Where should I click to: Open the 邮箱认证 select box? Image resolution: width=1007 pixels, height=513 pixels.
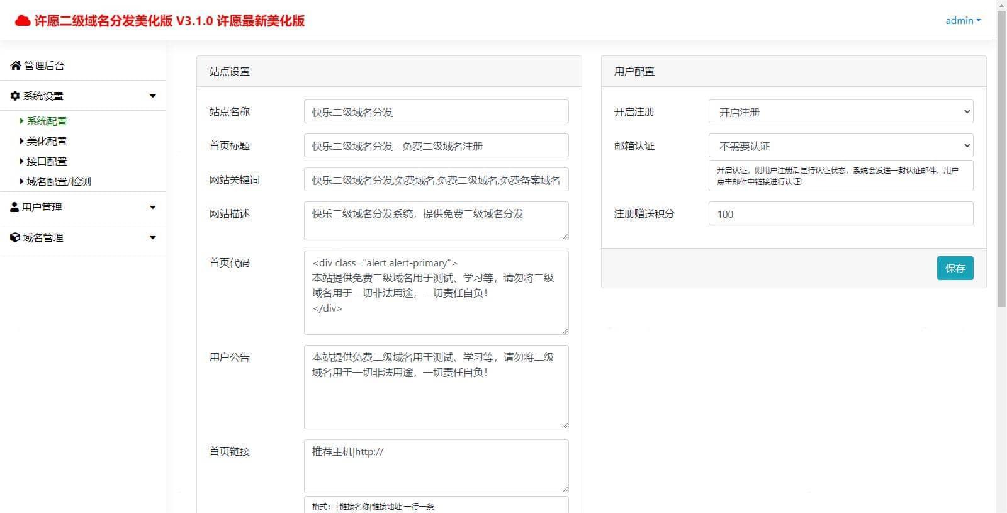click(841, 145)
